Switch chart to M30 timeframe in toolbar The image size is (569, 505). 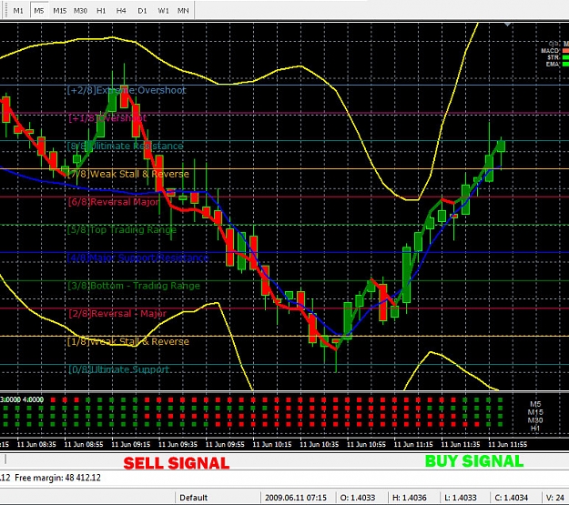[80, 11]
